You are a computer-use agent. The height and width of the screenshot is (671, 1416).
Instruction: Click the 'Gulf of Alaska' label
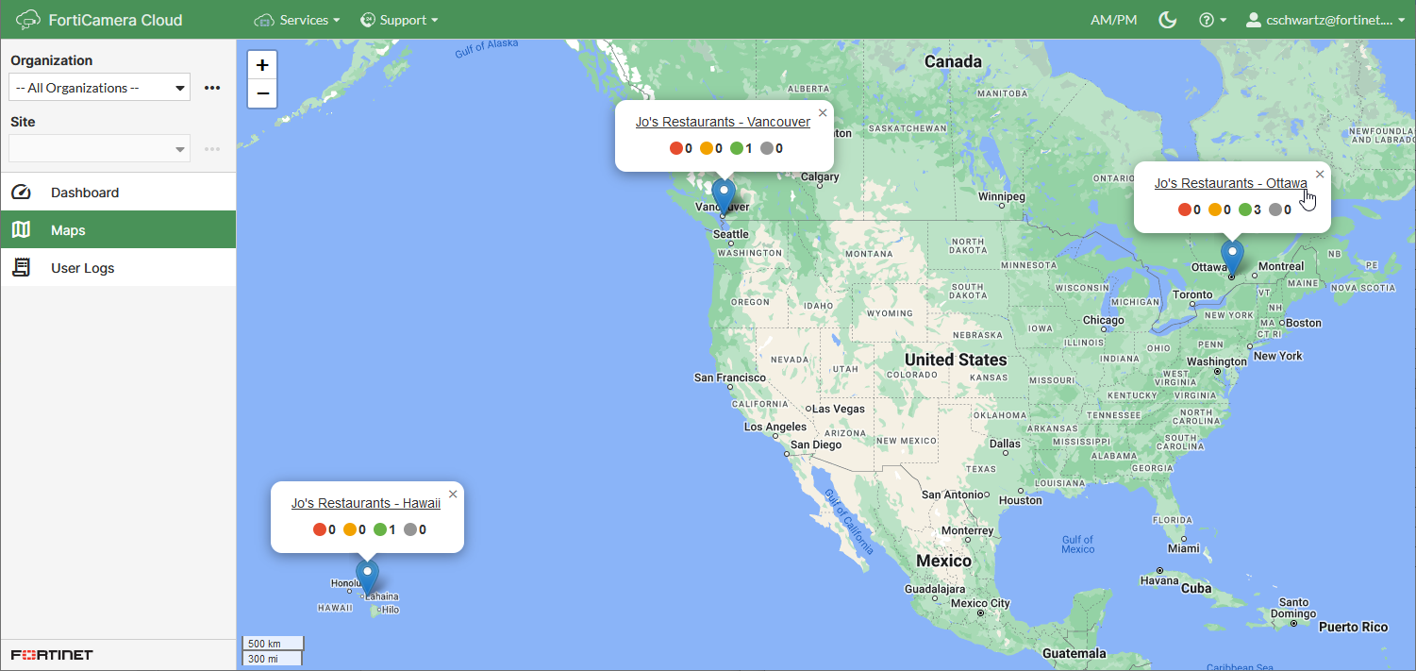coord(487,48)
